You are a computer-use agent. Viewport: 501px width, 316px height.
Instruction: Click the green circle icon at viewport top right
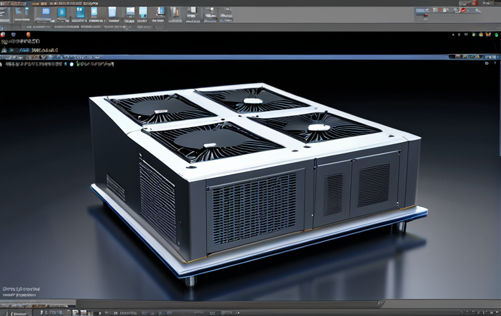click(496, 34)
